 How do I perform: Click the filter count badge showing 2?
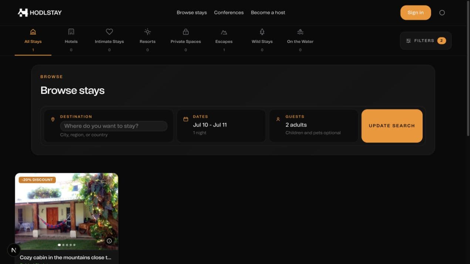(442, 41)
